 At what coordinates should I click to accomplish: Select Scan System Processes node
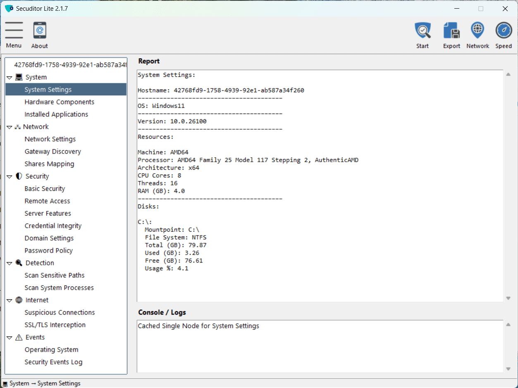pos(59,288)
